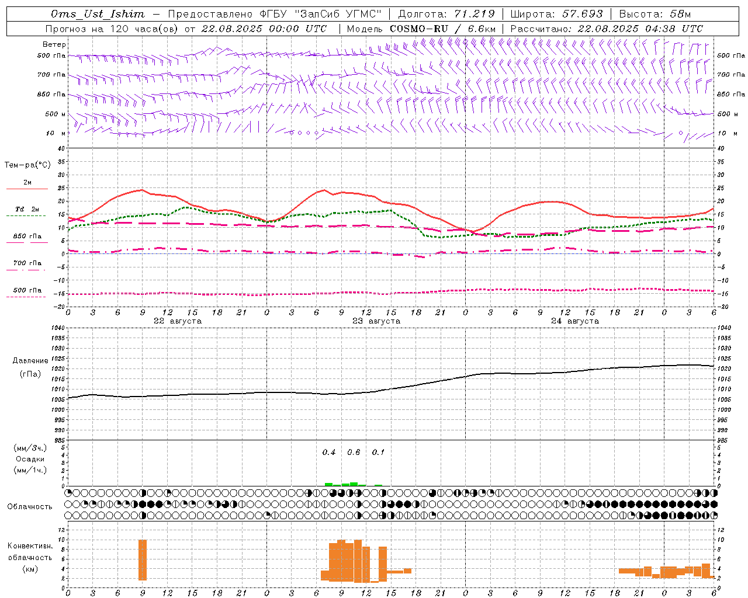
Task: Click the 'Ветер' wind section label
Action: click(54, 44)
